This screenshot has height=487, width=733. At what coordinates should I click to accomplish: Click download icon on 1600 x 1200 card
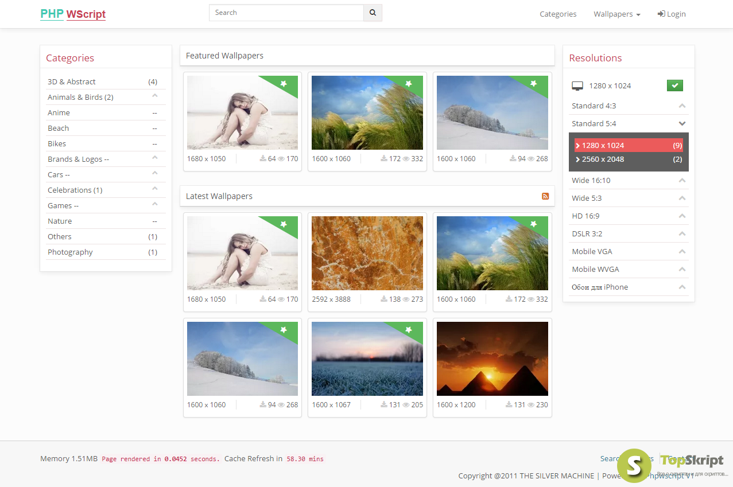[x=509, y=404]
